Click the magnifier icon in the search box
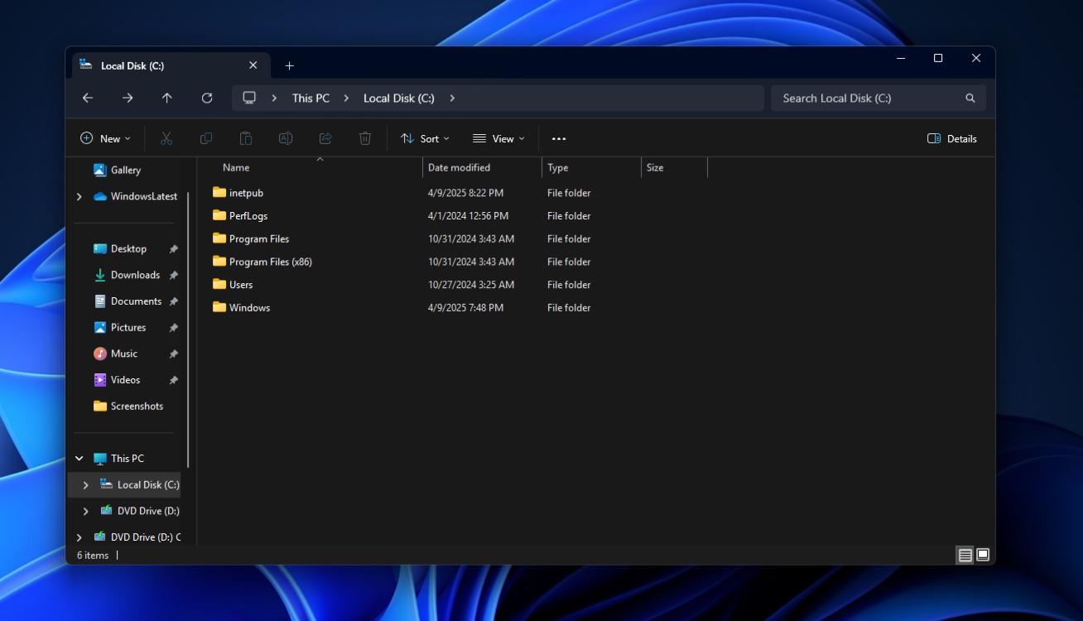The image size is (1083, 621). [970, 98]
